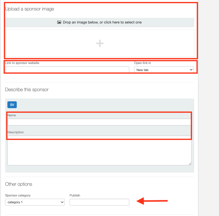The image size is (219, 216).
Task: Grab the Description textarea resize handle
Action: [190, 163]
